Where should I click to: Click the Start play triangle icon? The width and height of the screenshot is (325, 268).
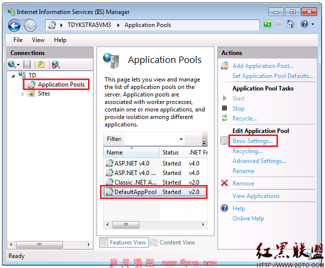(x=224, y=98)
